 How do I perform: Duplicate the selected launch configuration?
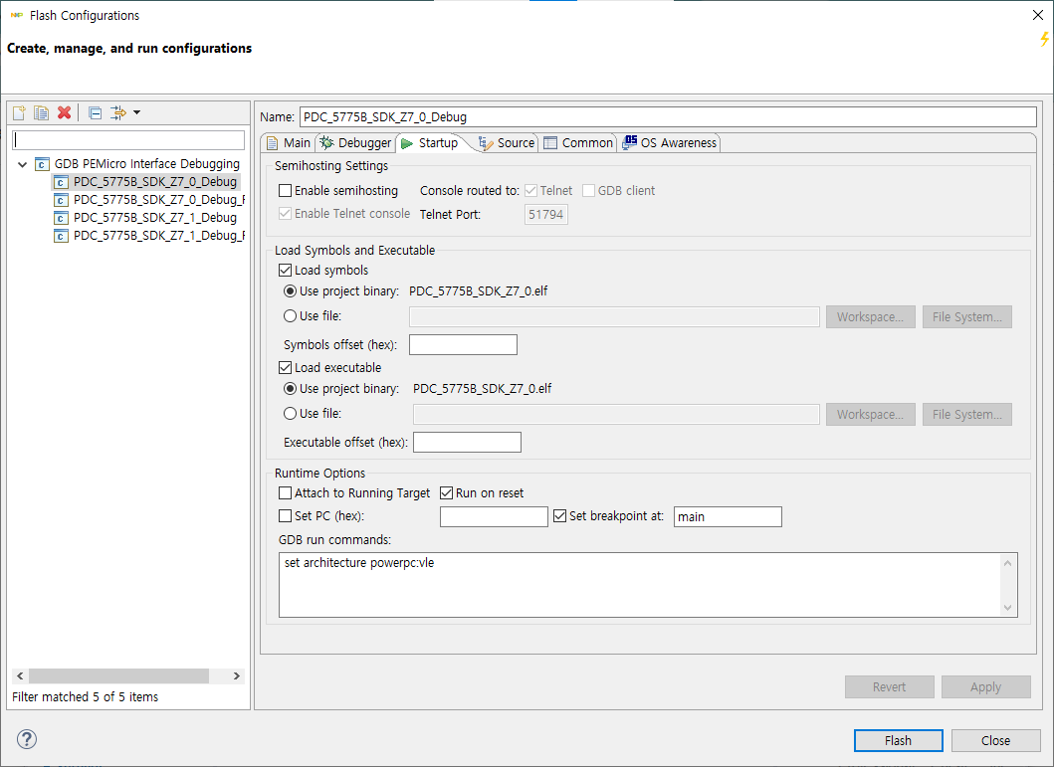point(41,112)
